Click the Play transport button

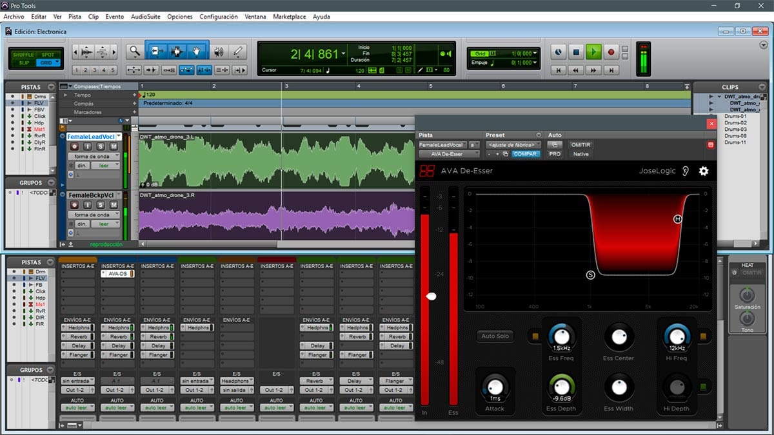[x=593, y=52]
